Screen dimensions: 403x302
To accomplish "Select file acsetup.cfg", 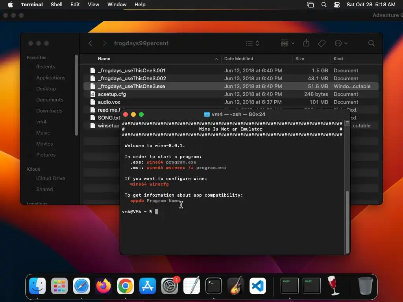I will click(231, 94).
